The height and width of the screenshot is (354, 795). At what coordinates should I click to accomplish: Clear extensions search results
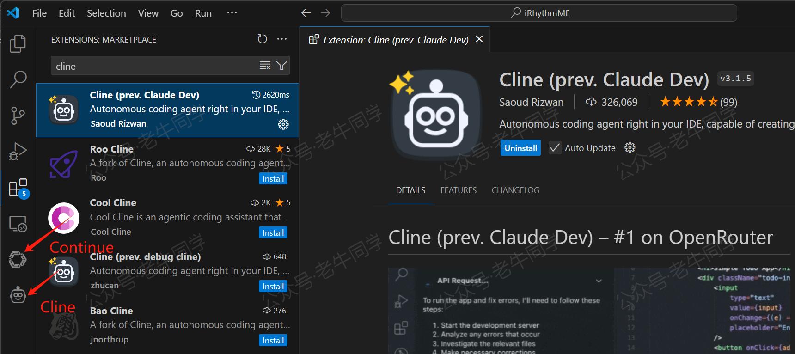(265, 66)
